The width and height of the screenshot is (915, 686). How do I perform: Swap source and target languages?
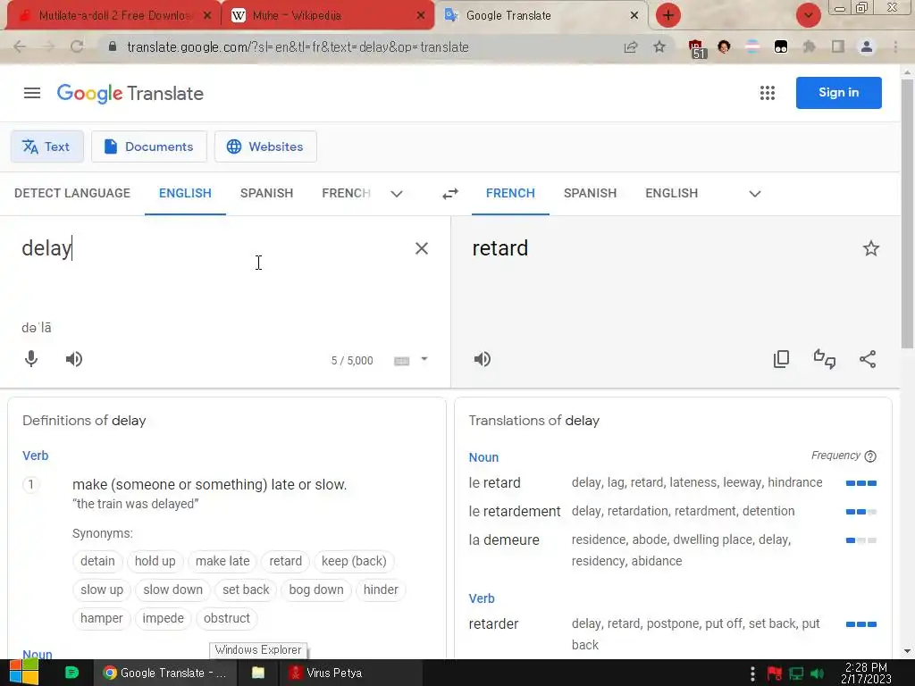click(x=450, y=194)
